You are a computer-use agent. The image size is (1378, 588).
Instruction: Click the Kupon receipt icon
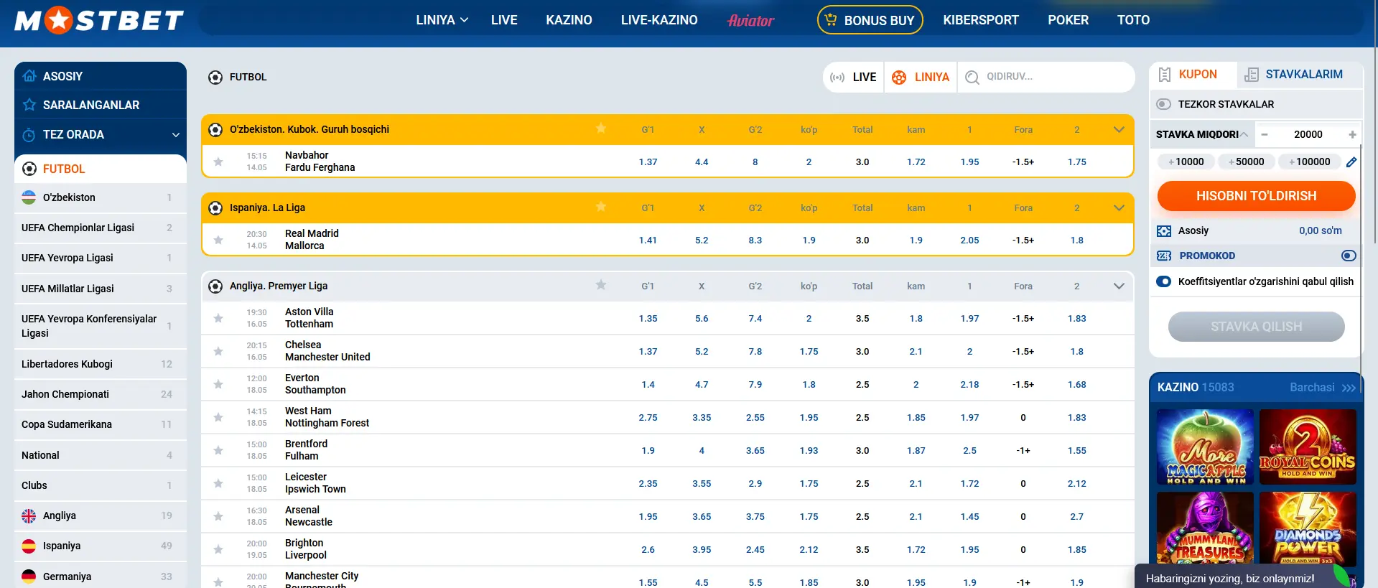(1165, 75)
